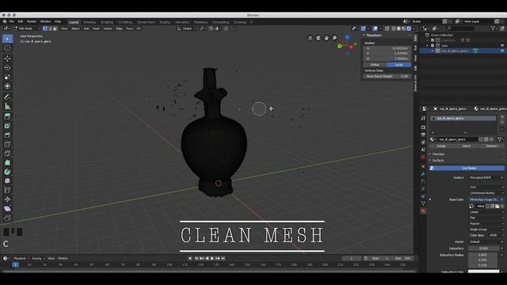
Task: Open the Render menu
Action: (32, 21)
